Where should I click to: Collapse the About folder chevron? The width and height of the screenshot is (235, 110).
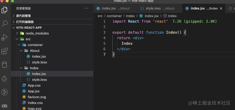pyautogui.click(x=21, y=51)
